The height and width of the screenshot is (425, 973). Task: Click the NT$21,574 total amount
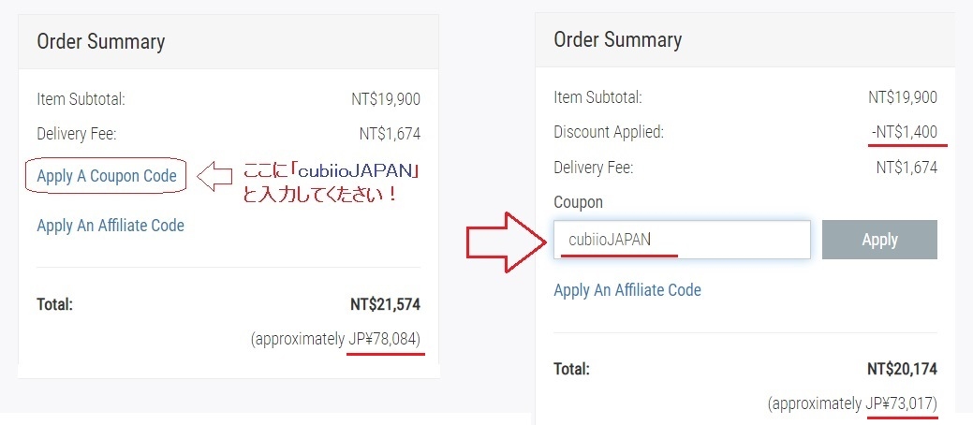[385, 304]
